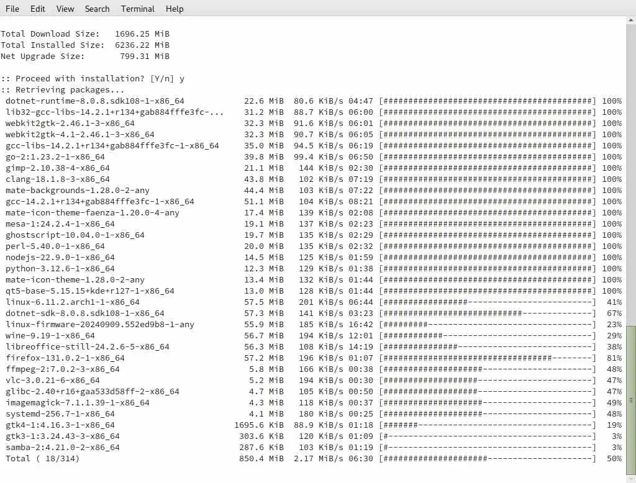Screen dimensions: 636x483
Task: Click package name ffmpeg-2:7.0.2-3-x86_64
Action: 63,369
